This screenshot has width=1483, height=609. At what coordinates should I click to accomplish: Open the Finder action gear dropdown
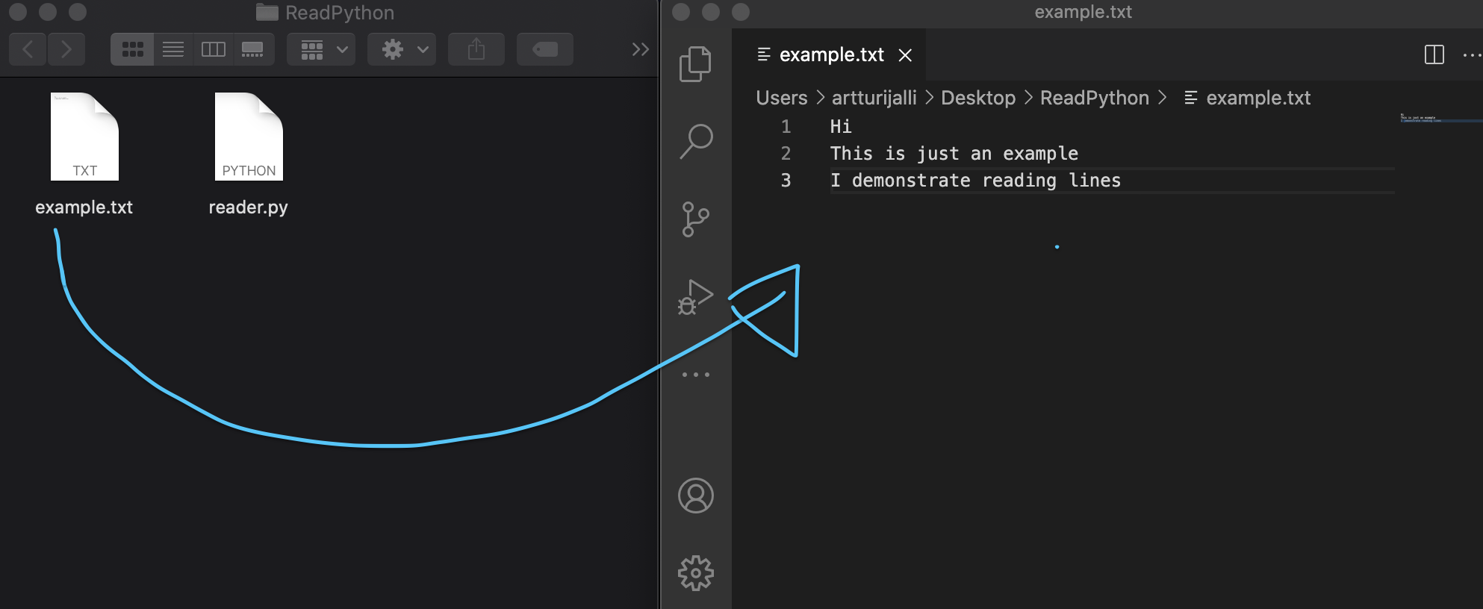(x=402, y=49)
